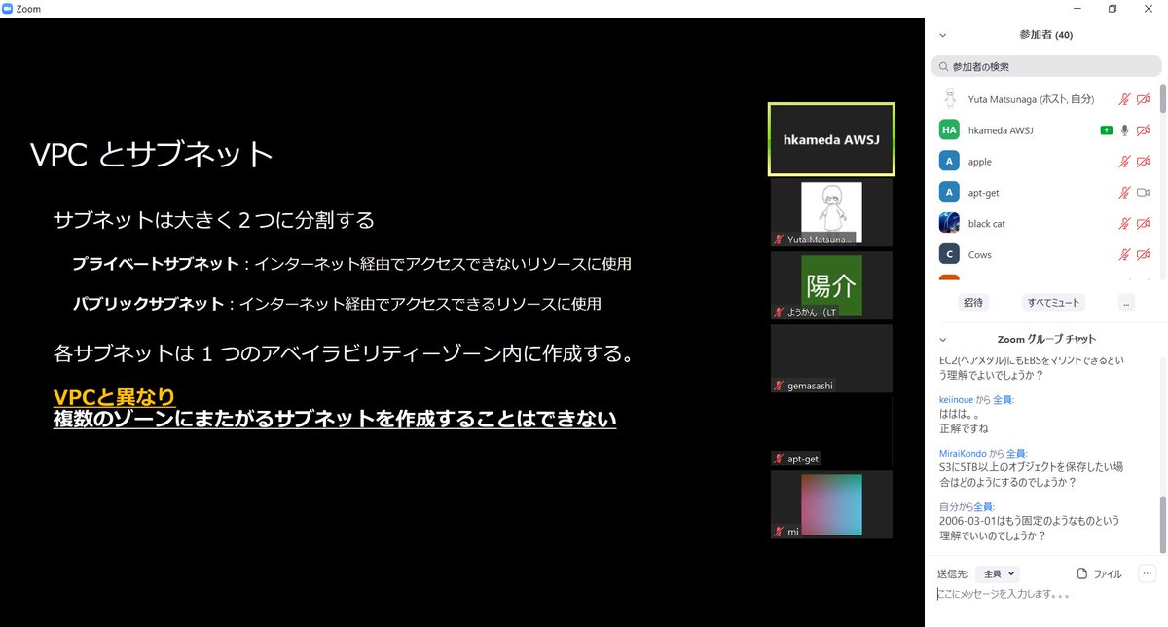
Task: Click the search magnifier icon in participants panel
Action: [x=943, y=67]
